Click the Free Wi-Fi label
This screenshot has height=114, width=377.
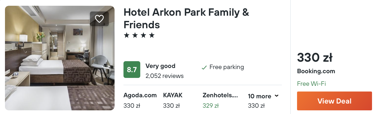point(311,84)
